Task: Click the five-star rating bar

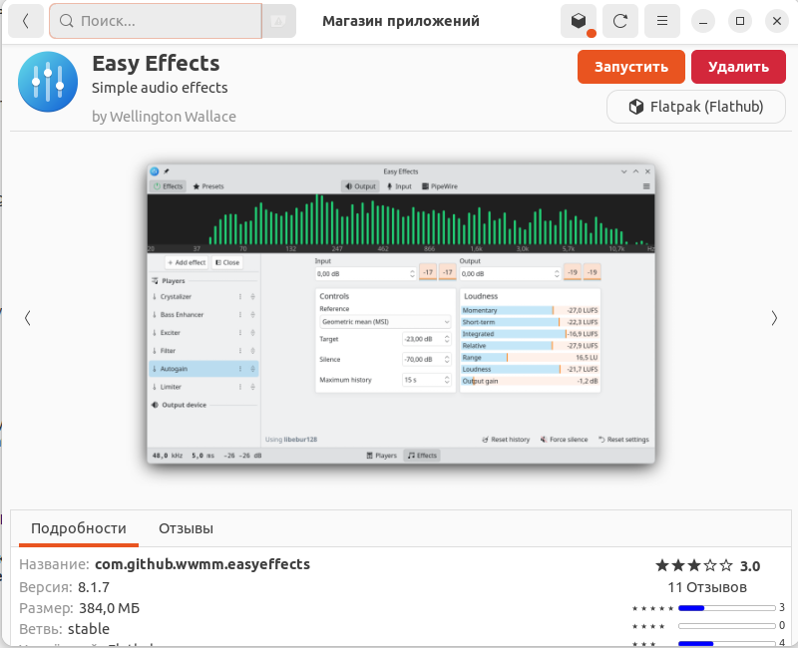Action: tap(727, 608)
